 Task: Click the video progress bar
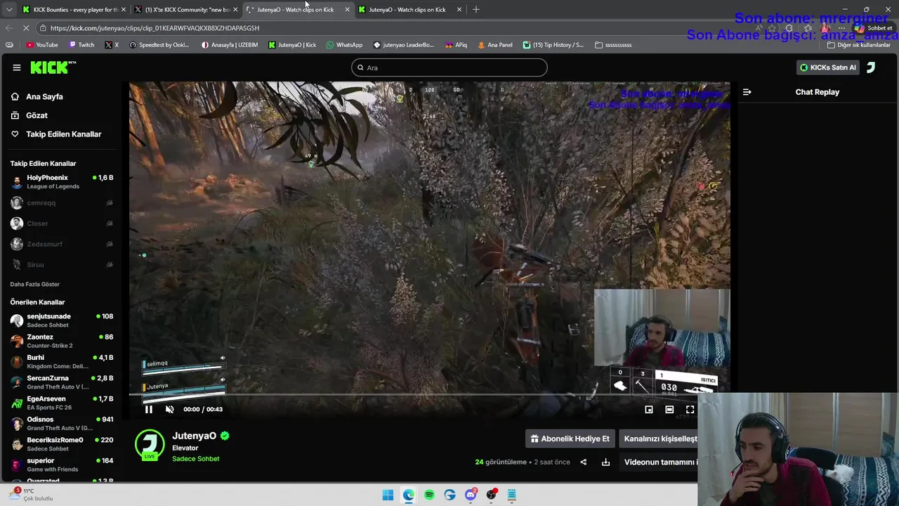tap(429, 395)
